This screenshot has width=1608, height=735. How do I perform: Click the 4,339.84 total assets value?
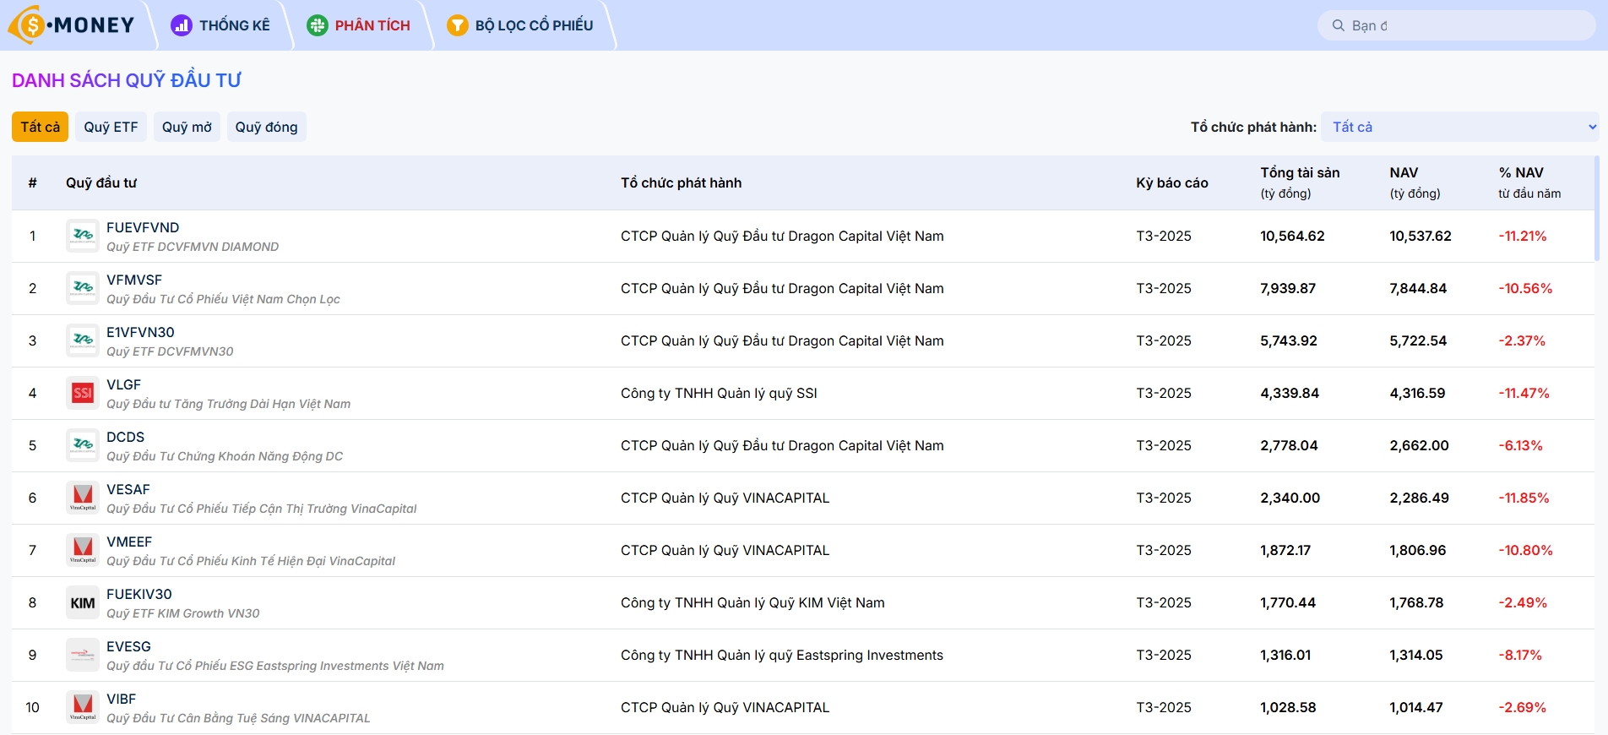pos(1290,393)
